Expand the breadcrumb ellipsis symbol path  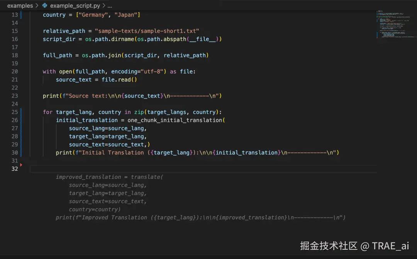click(x=110, y=6)
